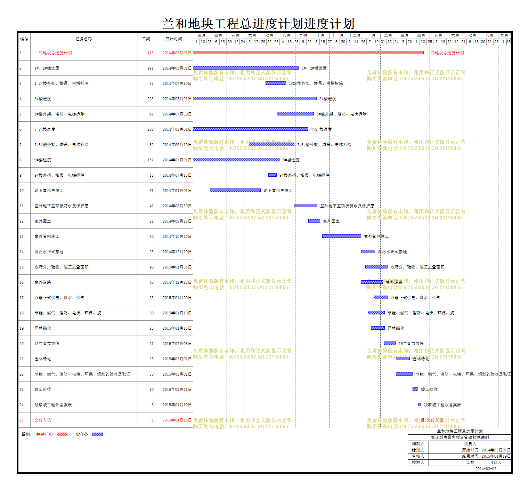Click the row 19 园林绿化 Gantt bar

click(x=378, y=328)
